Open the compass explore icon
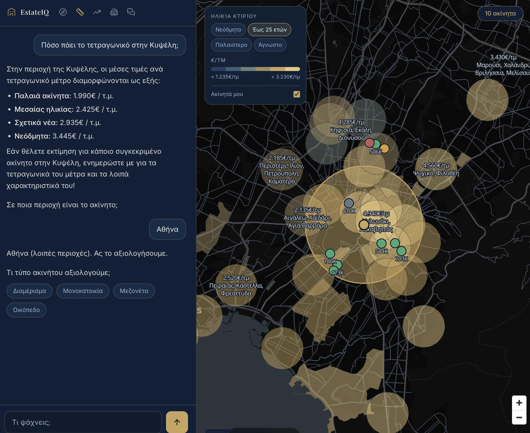530x433 pixels. (x=63, y=12)
